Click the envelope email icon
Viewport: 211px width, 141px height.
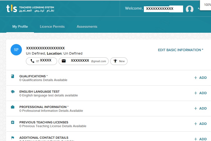(64, 61)
